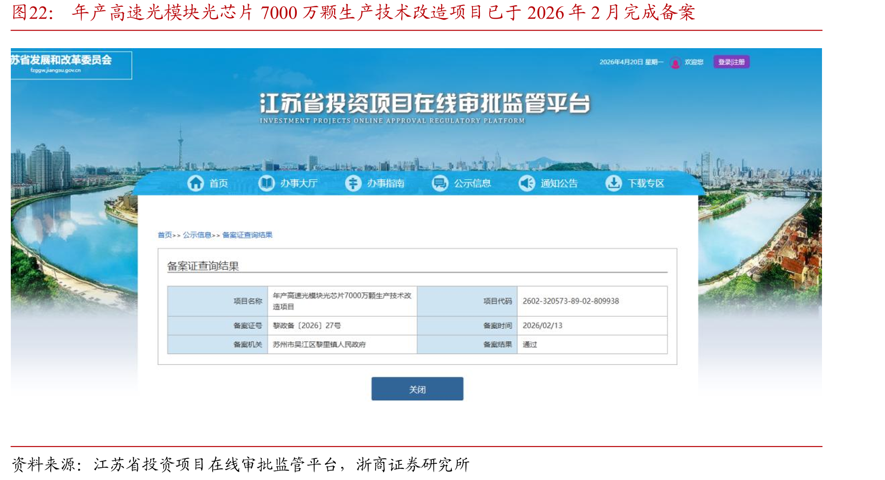Click the book icon beside 办事大厅
The image size is (885, 480).
[266, 183]
